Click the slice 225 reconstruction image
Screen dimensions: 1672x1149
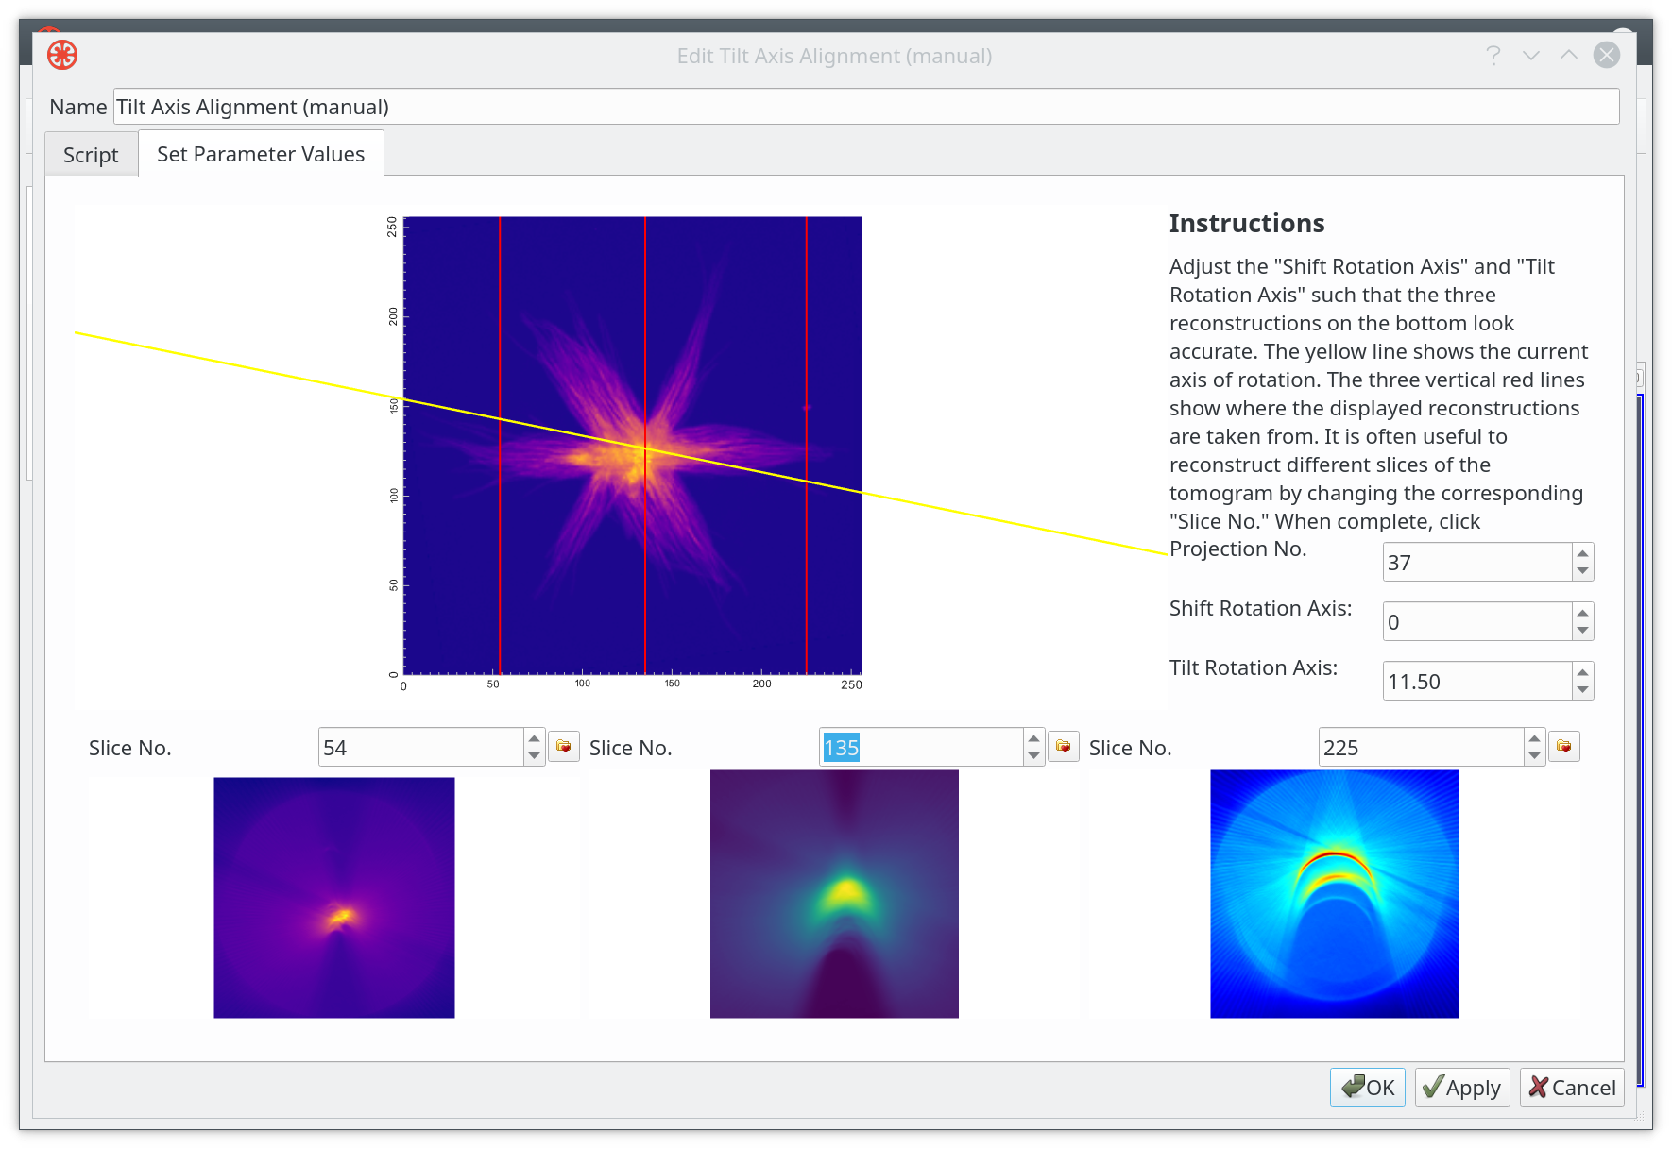[x=1334, y=894]
